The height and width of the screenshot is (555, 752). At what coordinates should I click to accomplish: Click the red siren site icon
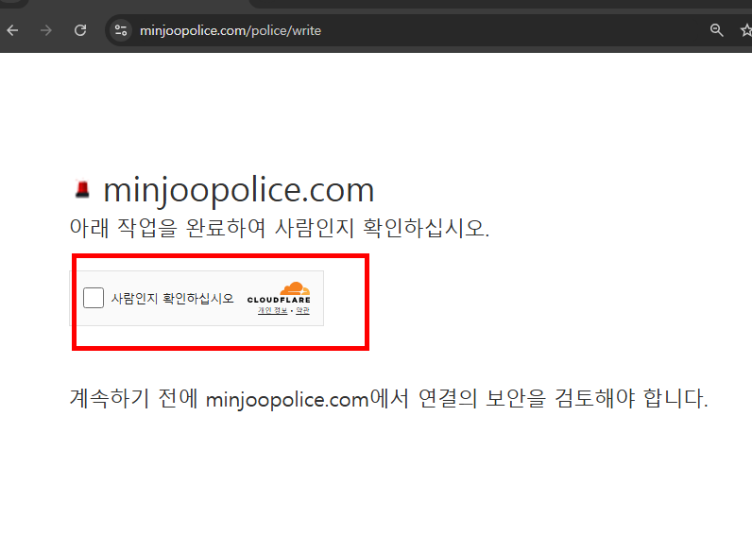click(82, 189)
